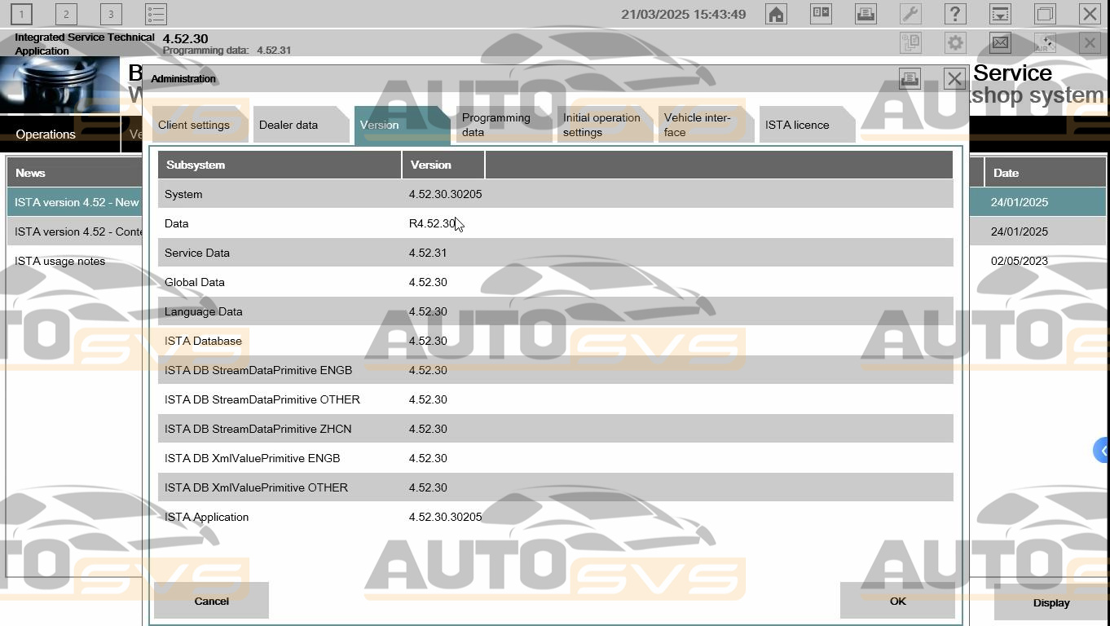Image resolution: width=1110 pixels, height=626 pixels.
Task: Click the greyed settings gear icon
Action: [955, 42]
